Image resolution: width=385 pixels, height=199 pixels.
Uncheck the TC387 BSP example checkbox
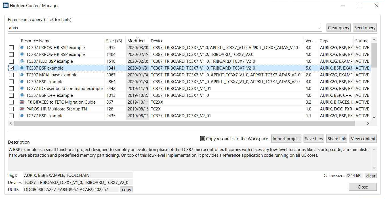click(11, 68)
